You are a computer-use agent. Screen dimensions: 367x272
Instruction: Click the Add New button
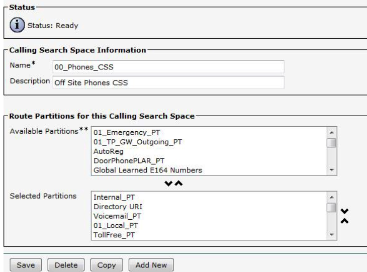(x=151, y=265)
